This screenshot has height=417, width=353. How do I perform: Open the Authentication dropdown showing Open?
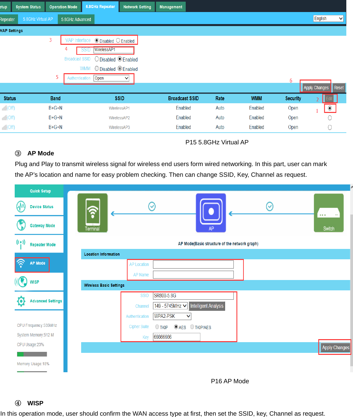(111, 78)
